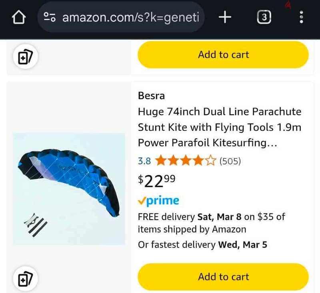Tap the $22.99 price display
The height and width of the screenshot is (293, 320).
[x=156, y=181]
